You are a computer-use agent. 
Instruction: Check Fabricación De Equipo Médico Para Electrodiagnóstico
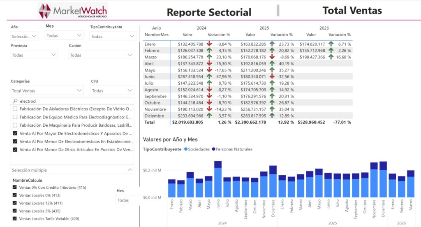tap(15, 117)
